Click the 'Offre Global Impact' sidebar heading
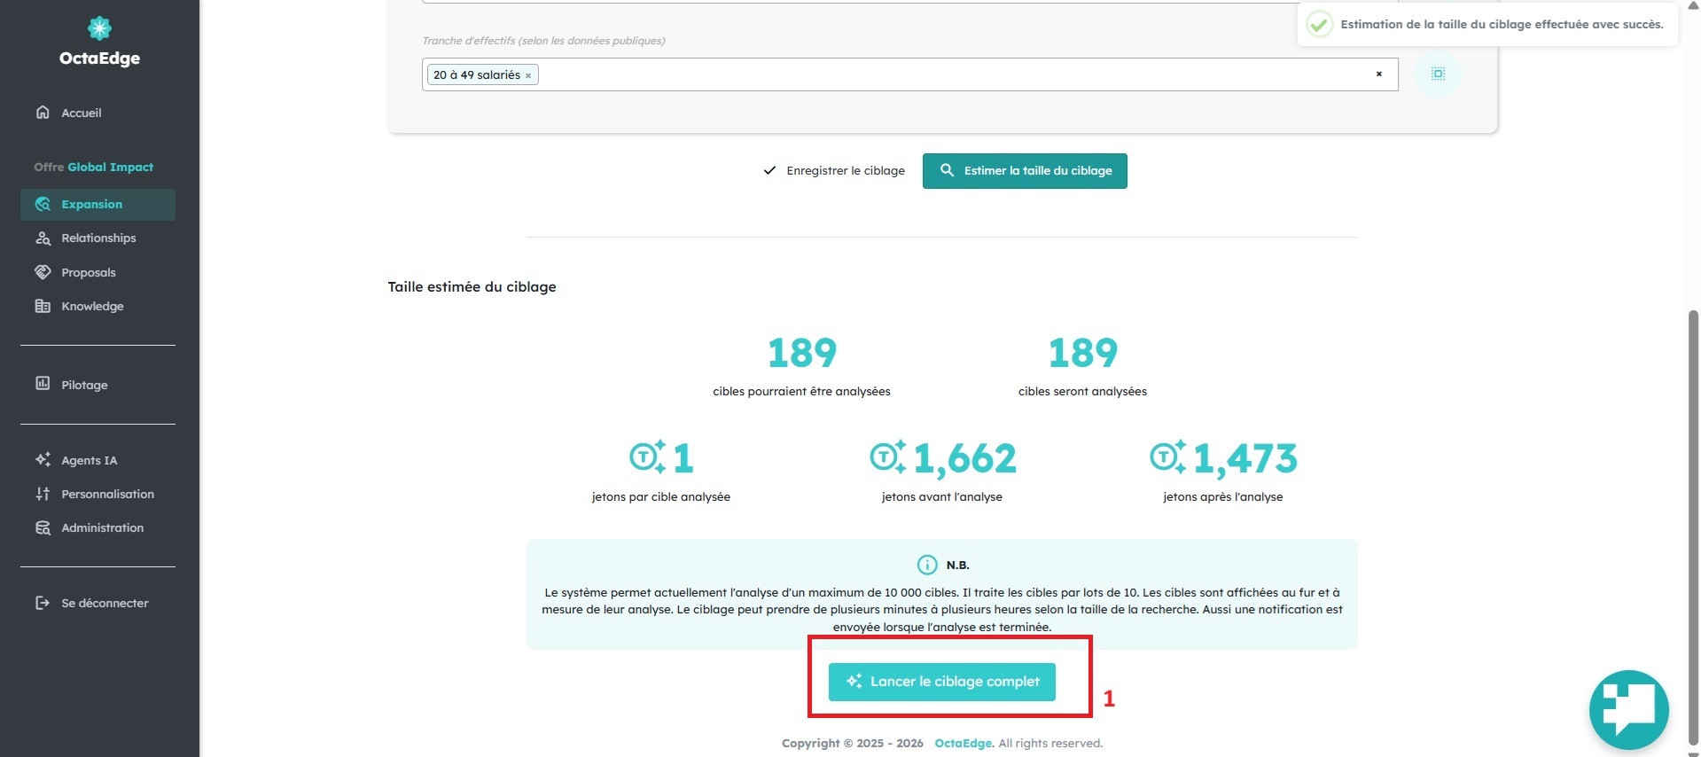Screen dimensions: 1701x757 coord(94,167)
